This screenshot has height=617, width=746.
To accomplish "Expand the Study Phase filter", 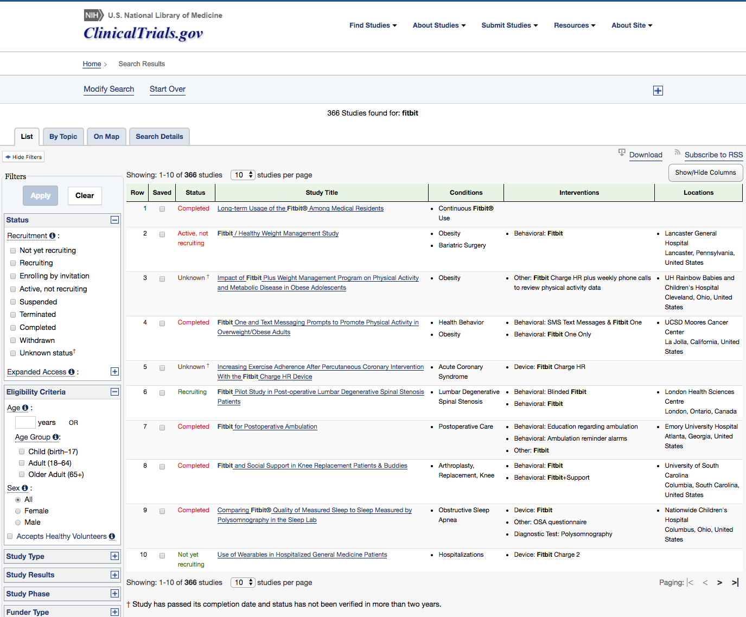I will click(x=114, y=594).
